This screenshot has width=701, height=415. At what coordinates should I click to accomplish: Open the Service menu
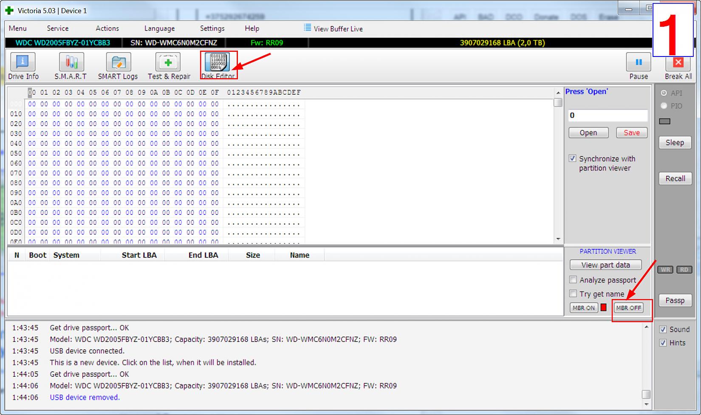(x=58, y=28)
